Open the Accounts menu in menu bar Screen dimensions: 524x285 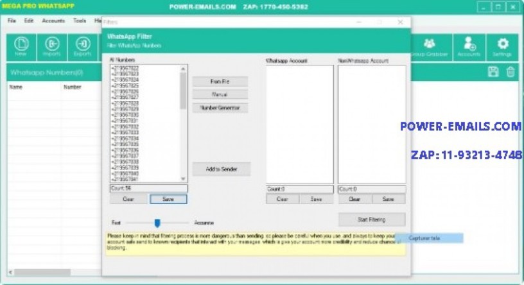coord(53,21)
